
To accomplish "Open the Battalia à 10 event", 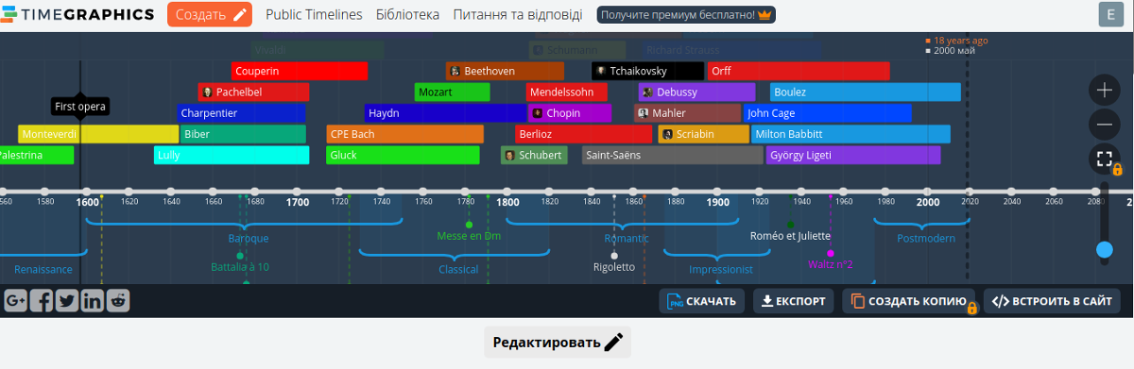I will pos(240,267).
